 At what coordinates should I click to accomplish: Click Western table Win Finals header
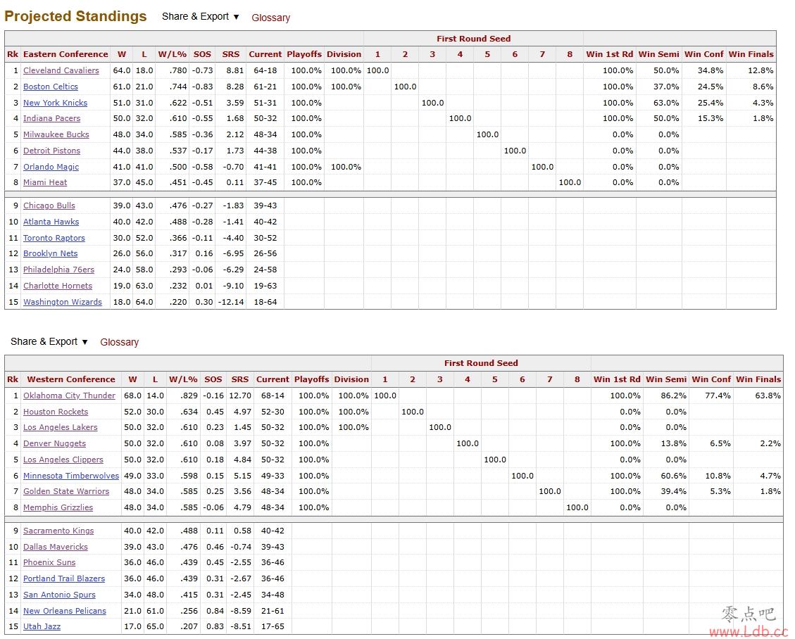[758, 379]
